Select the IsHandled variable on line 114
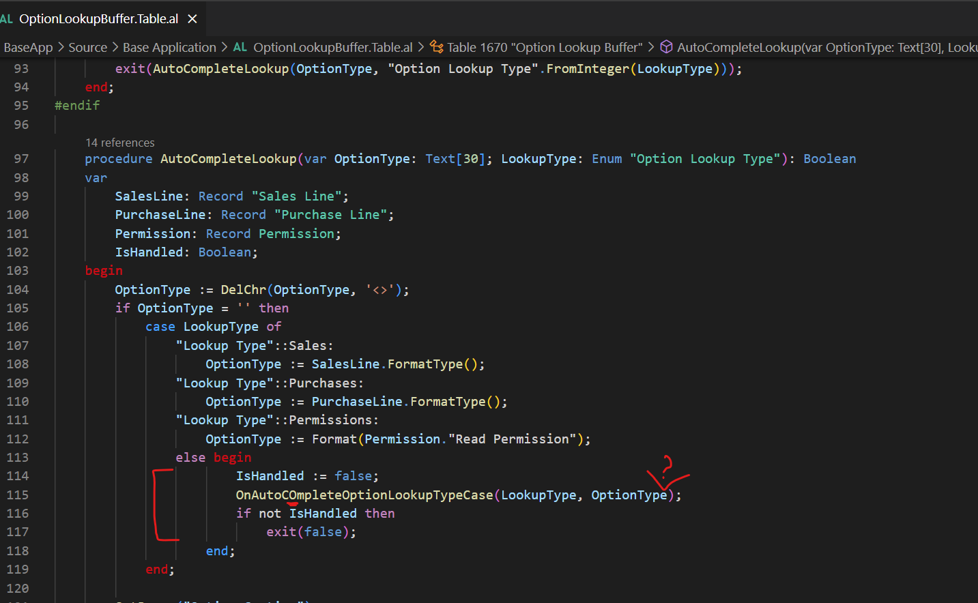The height and width of the screenshot is (603, 978). 270,475
